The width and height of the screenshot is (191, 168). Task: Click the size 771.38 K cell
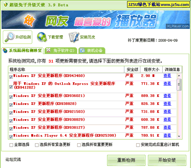click(150, 84)
